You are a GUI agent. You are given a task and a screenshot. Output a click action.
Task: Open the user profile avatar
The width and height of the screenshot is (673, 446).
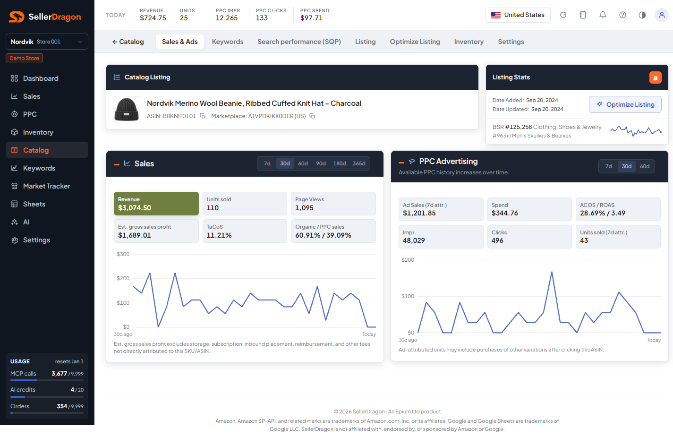(x=662, y=15)
